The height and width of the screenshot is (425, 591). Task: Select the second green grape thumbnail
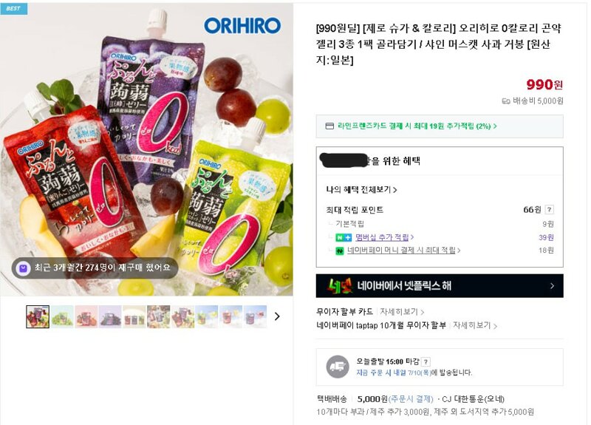(x=62, y=317)
